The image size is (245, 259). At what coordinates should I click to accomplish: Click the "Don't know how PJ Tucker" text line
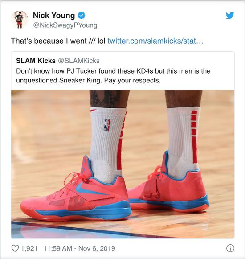tap(113, 71)
